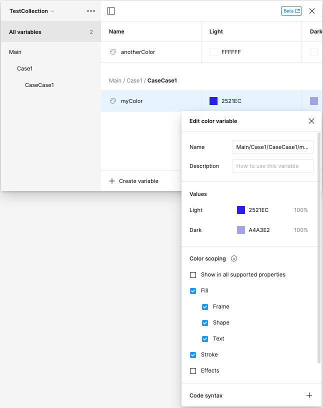Viewport: 323px width, 408px height.
Task: Add code syntax with the plus icon
Action: 309,395
